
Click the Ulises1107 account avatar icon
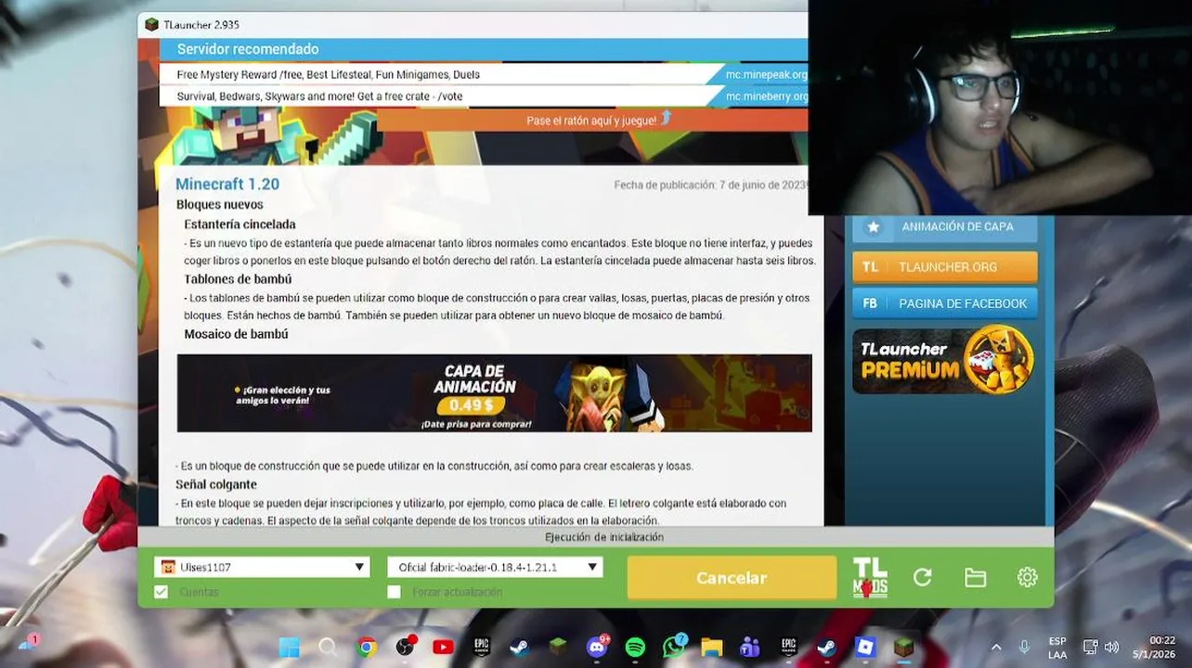point(168,567)
